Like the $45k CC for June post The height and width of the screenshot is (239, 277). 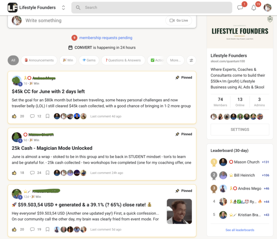[x=14, y=116]
